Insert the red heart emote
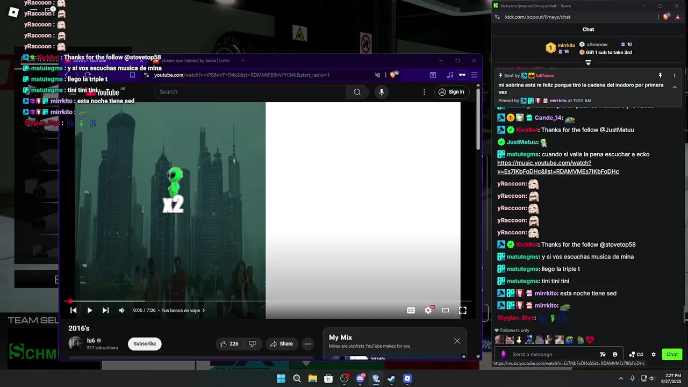Image resolution: width=688 pixels, height=387 pixels. tap(590, 340)
